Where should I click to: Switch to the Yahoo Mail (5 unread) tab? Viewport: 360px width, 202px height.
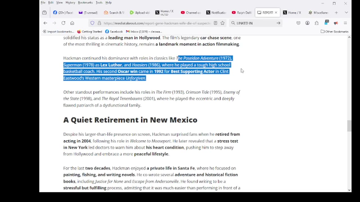click(88, 13)
